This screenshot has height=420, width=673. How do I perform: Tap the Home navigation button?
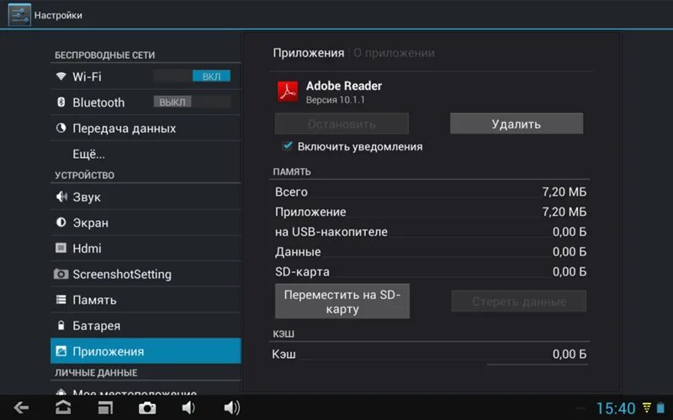pos(63,407)
